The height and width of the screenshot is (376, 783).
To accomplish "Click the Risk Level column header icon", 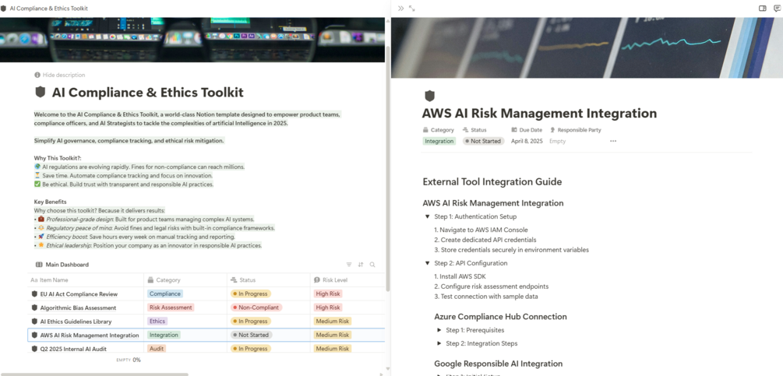I will 317,280.
